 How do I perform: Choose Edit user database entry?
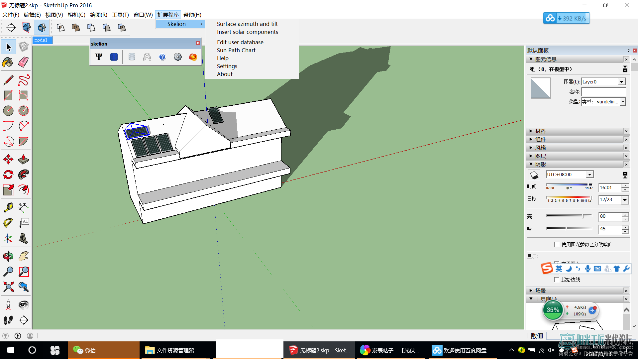240,42
